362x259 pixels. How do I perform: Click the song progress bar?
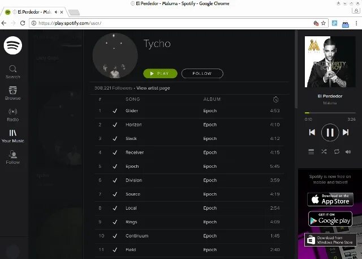click(x=330, y=113)
